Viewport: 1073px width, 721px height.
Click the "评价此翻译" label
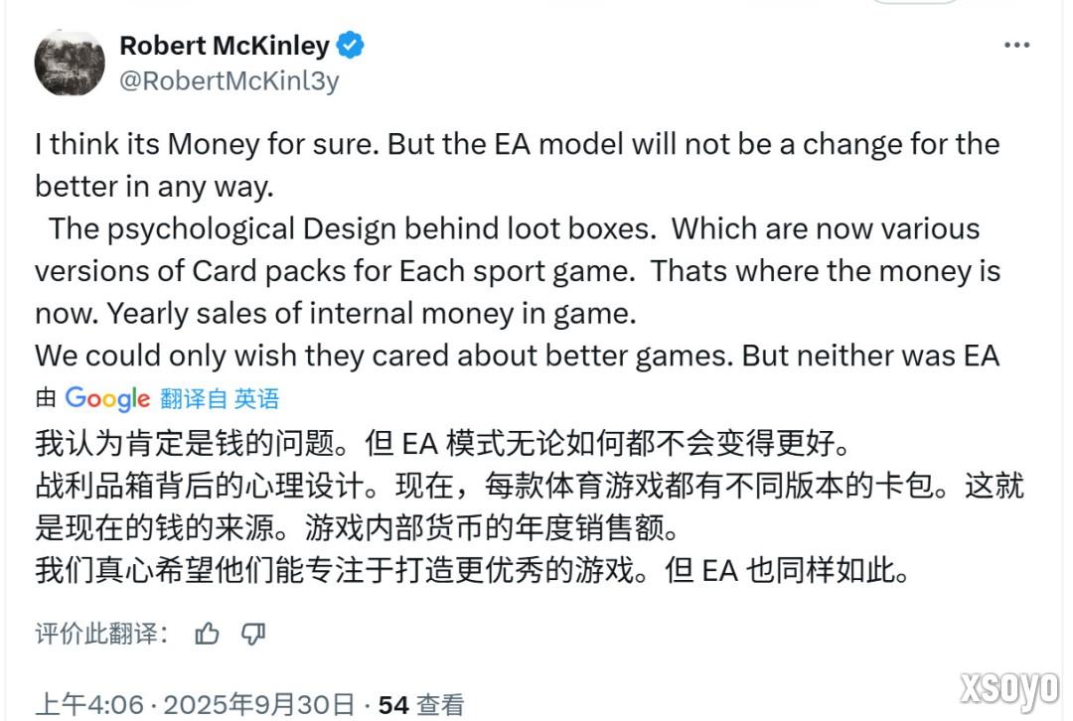tap(99, 632)
